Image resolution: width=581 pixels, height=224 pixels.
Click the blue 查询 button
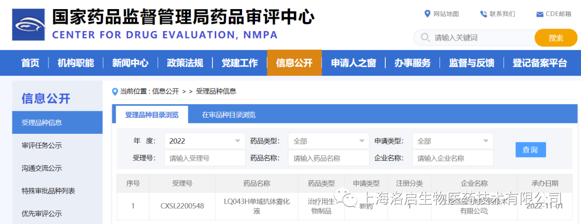point(530,150)
